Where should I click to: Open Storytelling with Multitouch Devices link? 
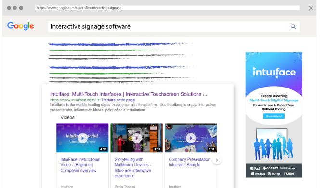pos(133,167)
